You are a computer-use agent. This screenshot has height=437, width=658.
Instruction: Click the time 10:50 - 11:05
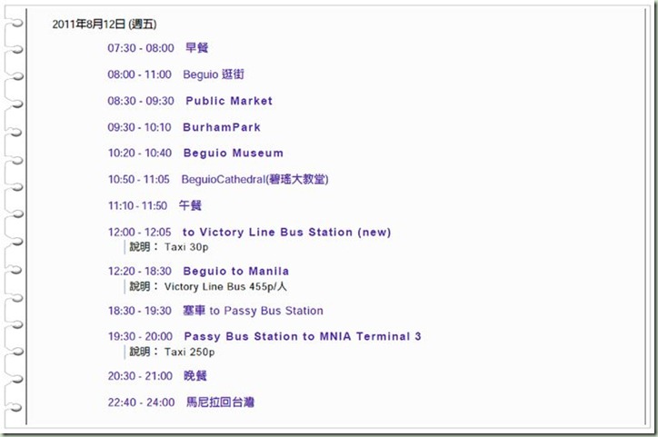139,180
